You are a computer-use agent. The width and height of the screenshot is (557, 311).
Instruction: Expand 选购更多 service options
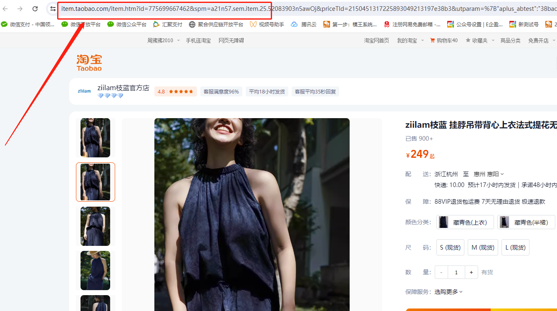(x=449, y=292)
